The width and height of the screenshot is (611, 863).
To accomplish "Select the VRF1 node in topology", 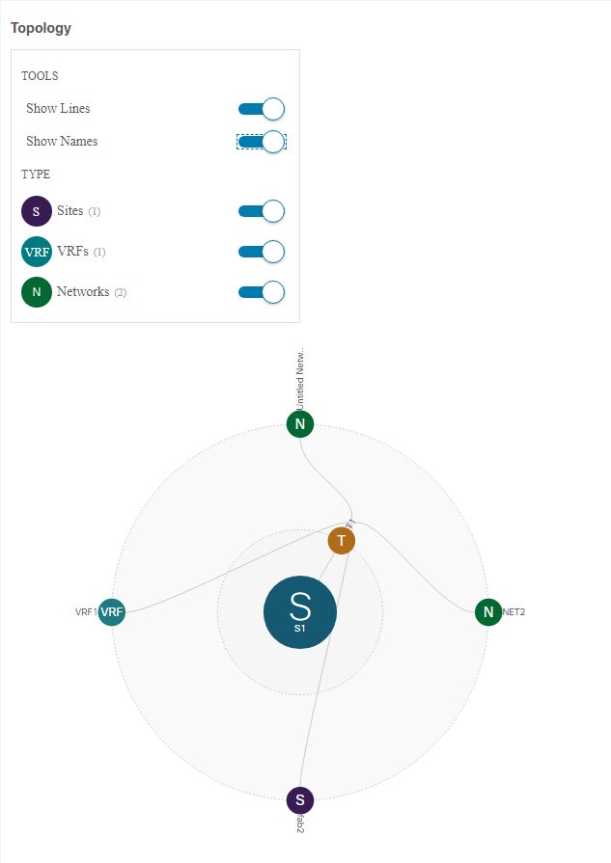I will (x=111, y=612).
